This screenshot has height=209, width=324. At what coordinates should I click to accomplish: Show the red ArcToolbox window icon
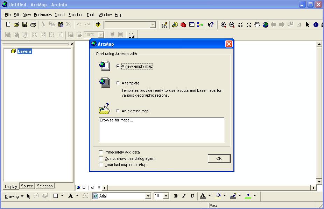coord(183,25)
